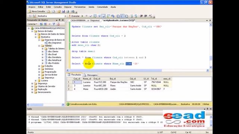Click the Nome_cli column header
This screenshot has width=239, height=134.
87,79
